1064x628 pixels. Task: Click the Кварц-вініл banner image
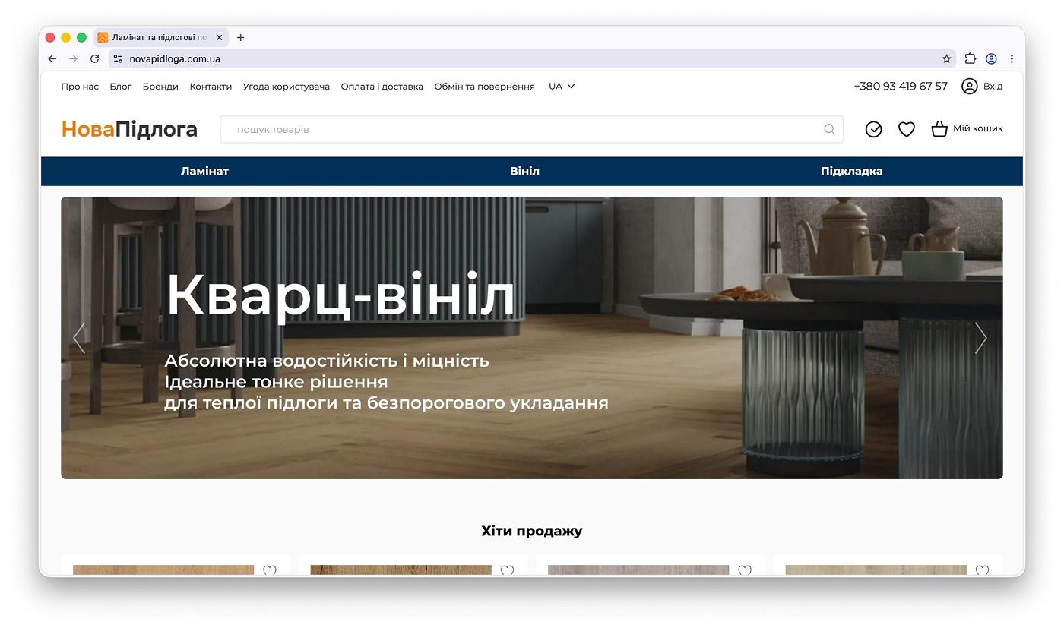[x=532, y=338]
